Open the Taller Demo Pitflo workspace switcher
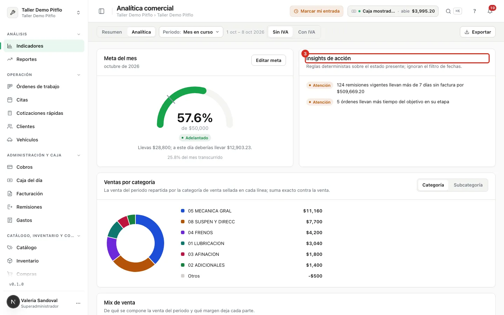 coord(44,13)
